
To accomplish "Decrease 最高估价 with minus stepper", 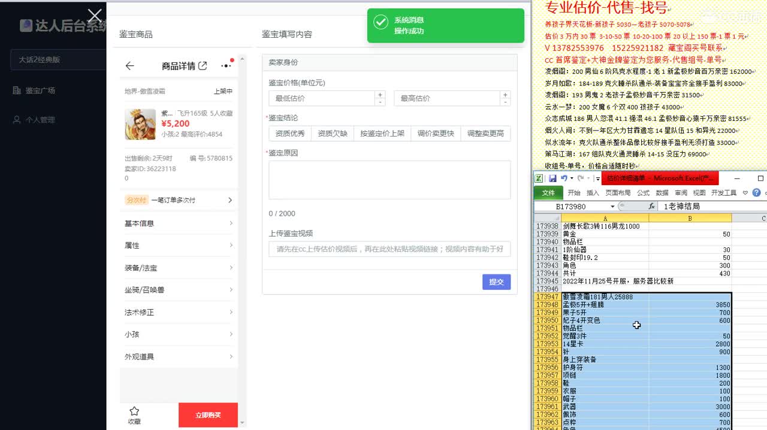I will [505, 102].
